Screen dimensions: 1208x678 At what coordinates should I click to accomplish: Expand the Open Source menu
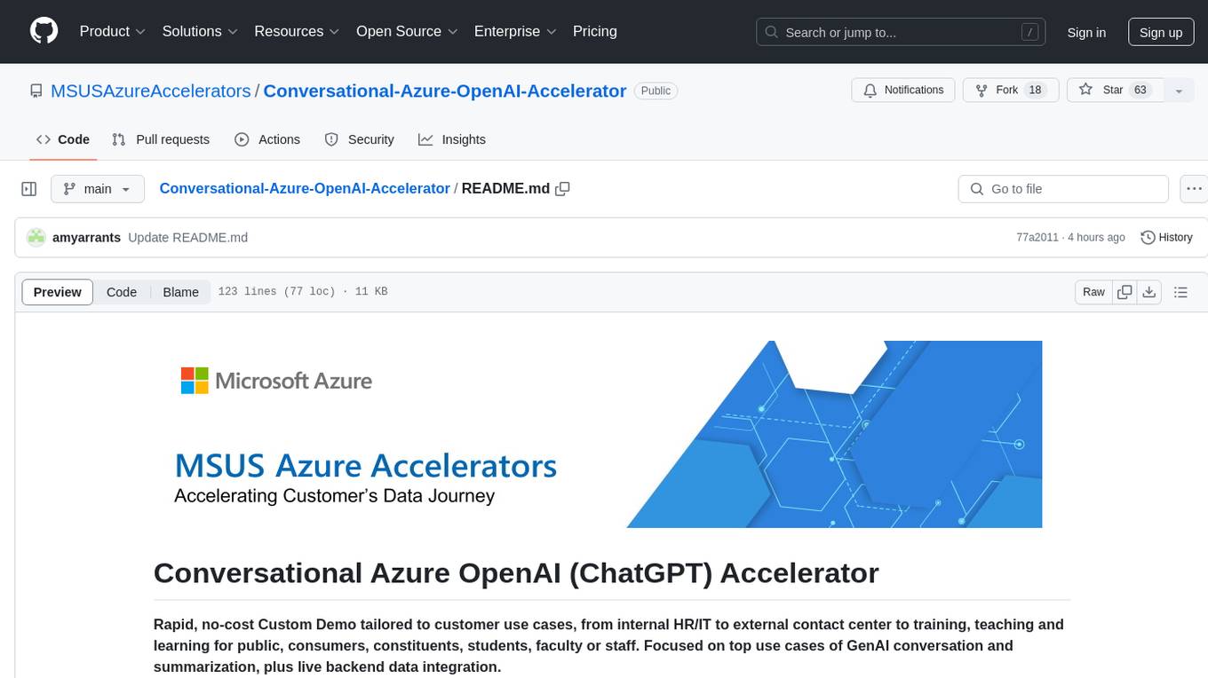pyautogui.click(x=407, y=31)
